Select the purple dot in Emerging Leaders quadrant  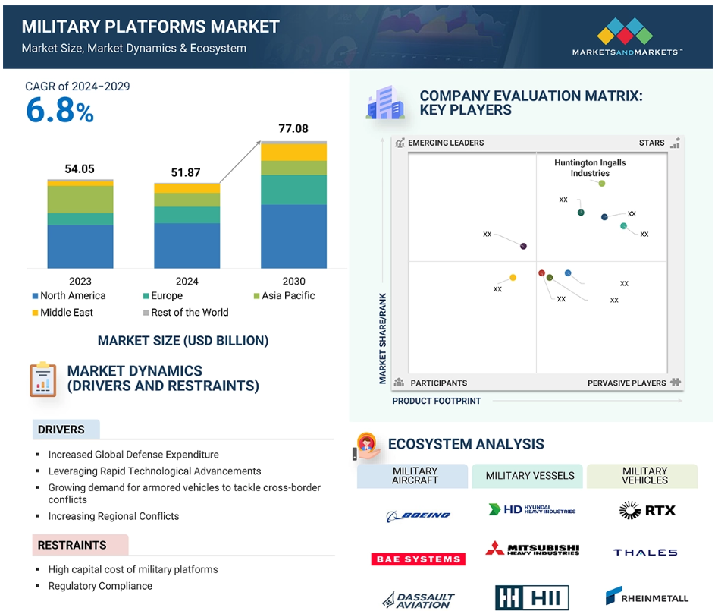[x=523, y=246]
